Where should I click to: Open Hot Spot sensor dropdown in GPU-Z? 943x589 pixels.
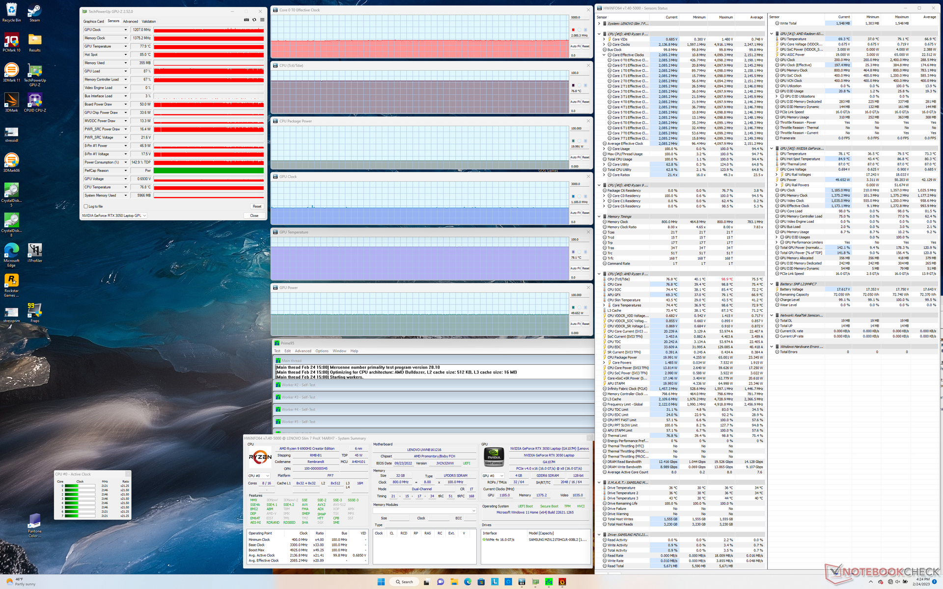126,54
